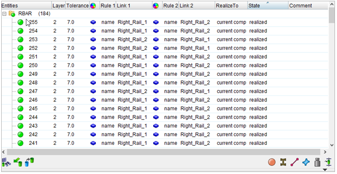
Task: Click the horizontal scrollbar left arrow
Action: [4, 152]
